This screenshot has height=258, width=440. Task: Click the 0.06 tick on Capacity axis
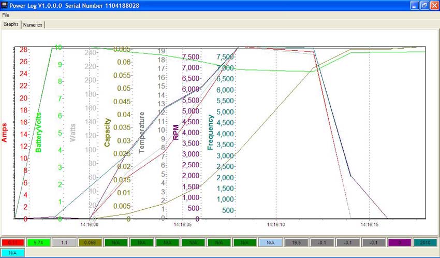[124, 62]
